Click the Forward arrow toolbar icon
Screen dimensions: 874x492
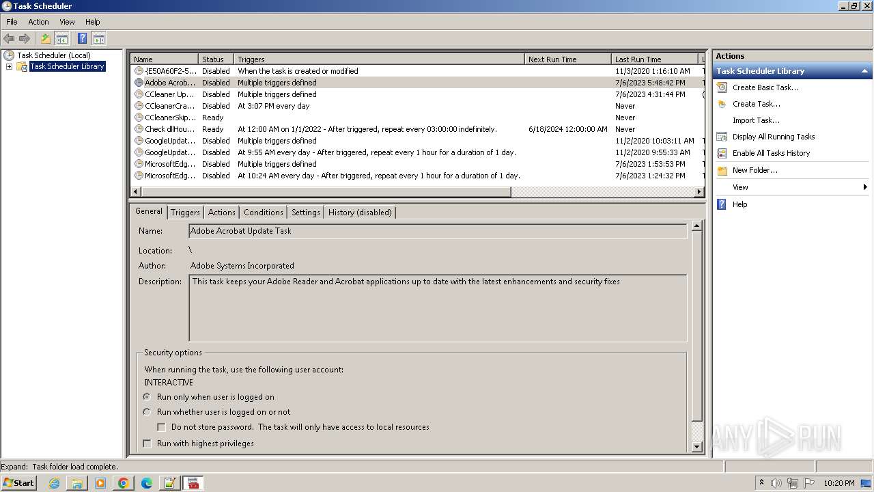click(25, 38)
